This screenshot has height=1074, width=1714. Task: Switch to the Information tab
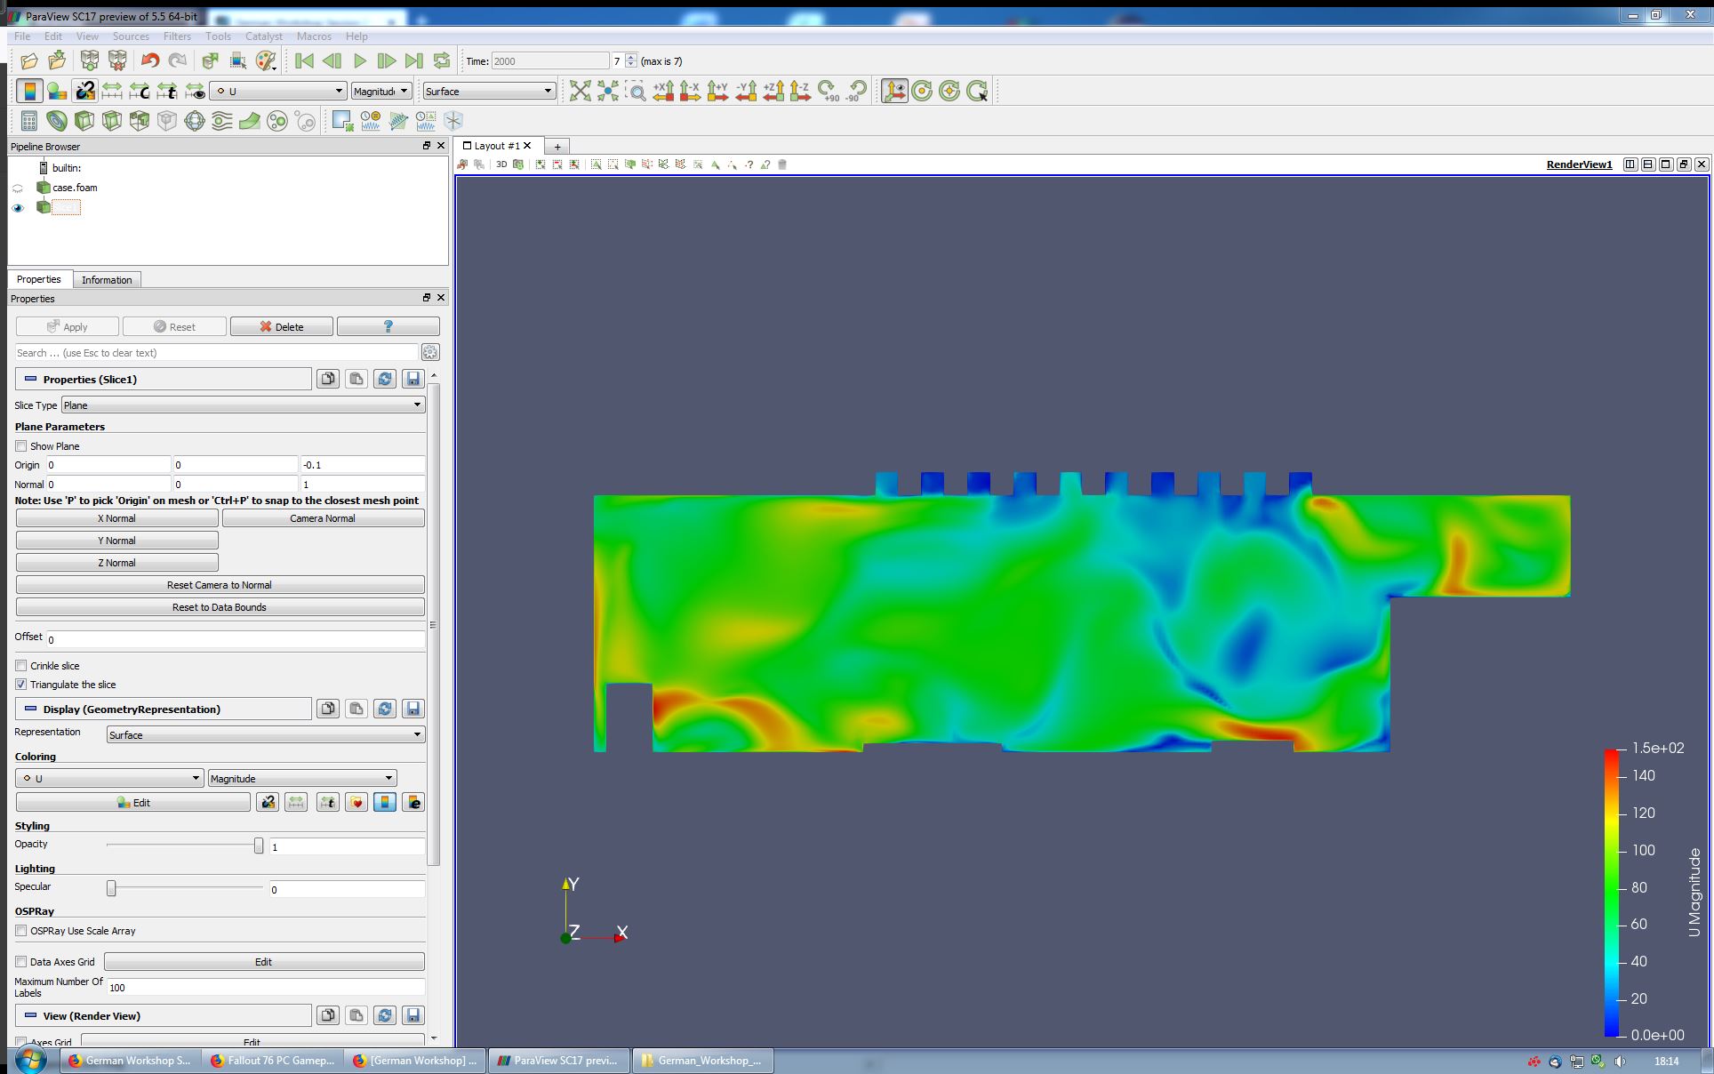107,280
